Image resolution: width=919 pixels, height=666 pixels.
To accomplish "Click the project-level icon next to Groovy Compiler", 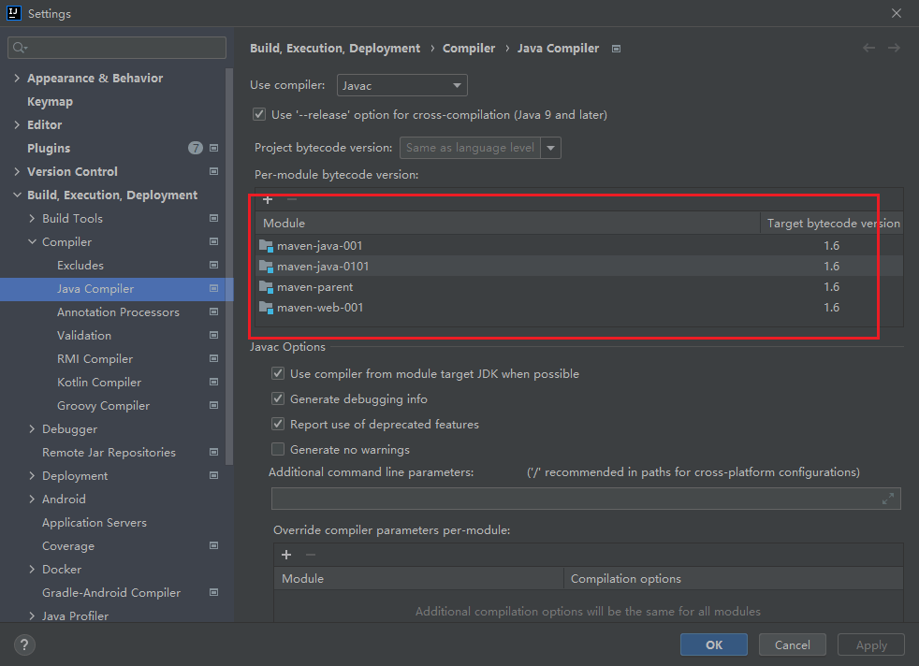I will click(x=214, y=406).
